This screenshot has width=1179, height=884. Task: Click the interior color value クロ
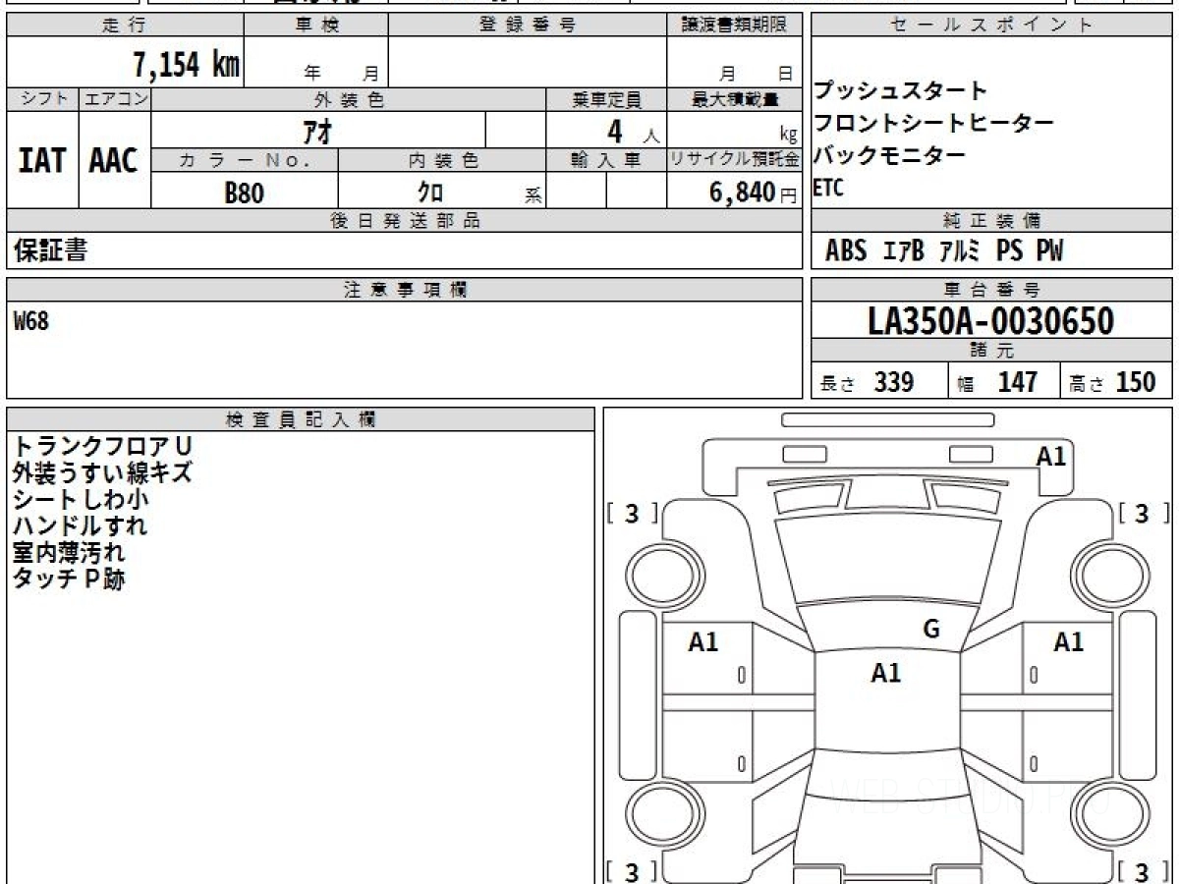point(430,193)
